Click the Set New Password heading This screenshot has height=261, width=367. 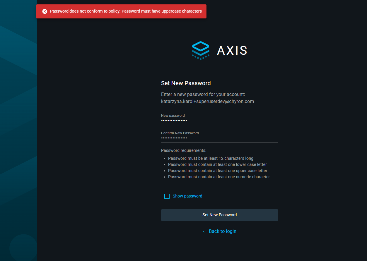coord(186,83)
